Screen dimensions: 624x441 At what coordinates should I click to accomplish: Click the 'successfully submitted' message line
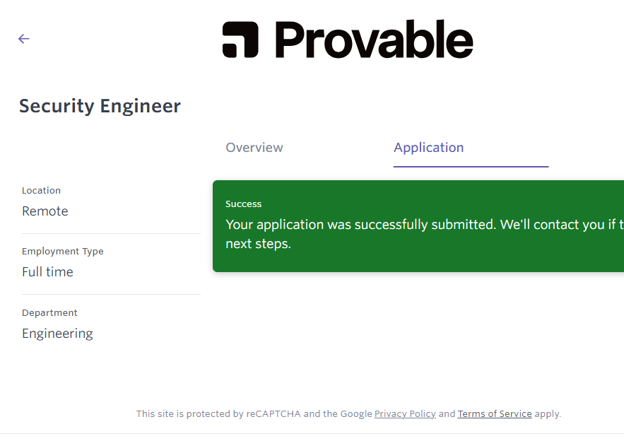click(424, 225)
